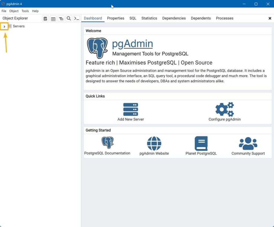This screenshot has height=227, width=274.
Task: Click the Planet PostgreSQL book icon
Action: point(201,143)
